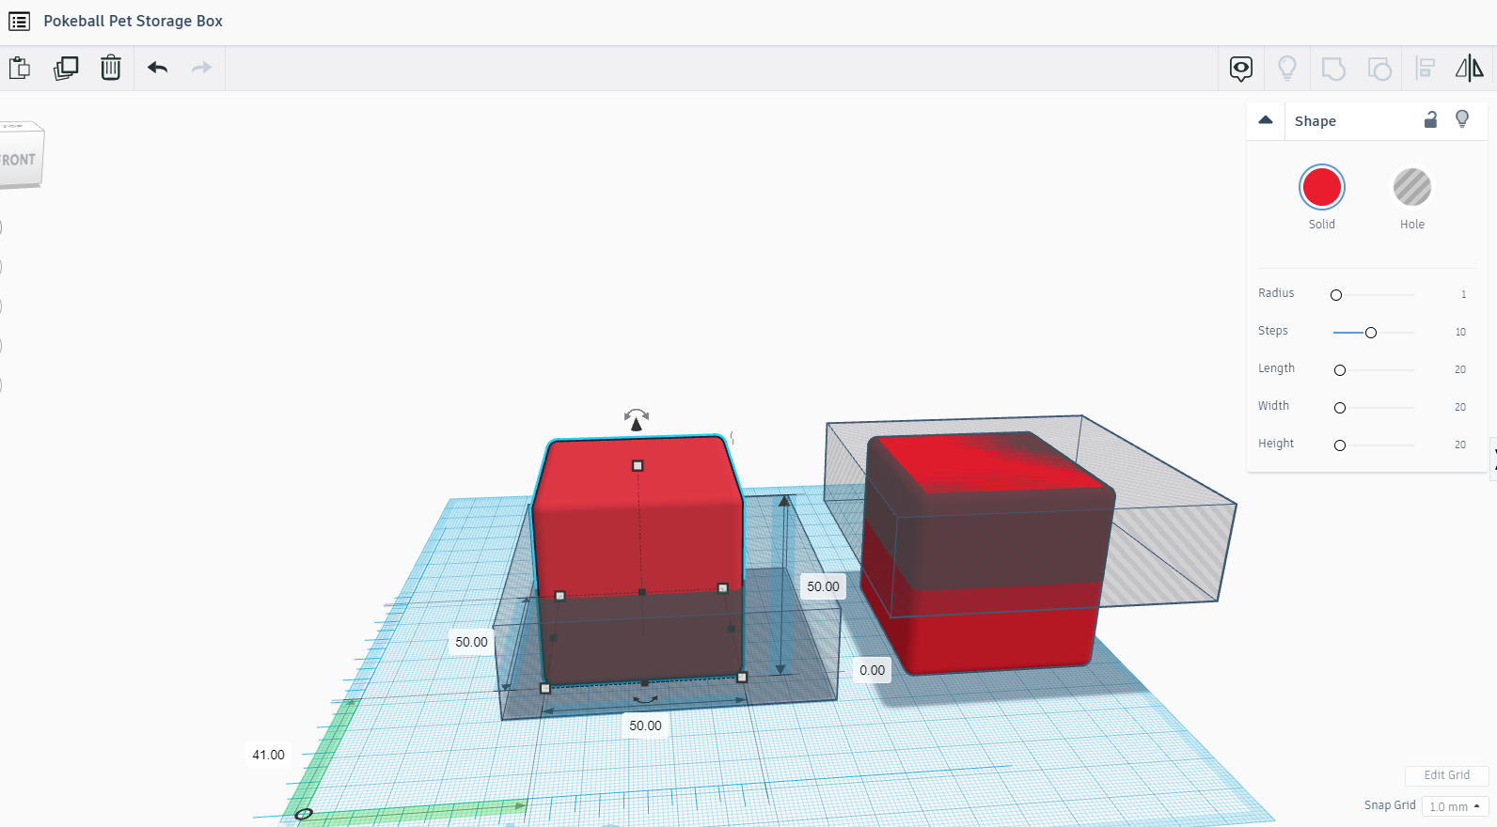This screenshot has height=827, width=1497.
Task: Click the Length value 20
Action: click(x=1460, y=370)
